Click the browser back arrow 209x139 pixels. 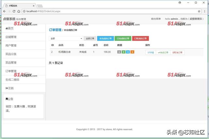(x=4, y=11)
